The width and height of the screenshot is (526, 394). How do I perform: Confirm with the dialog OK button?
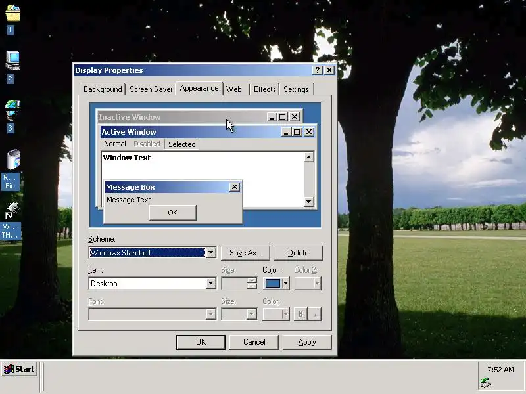coord(201,342)
